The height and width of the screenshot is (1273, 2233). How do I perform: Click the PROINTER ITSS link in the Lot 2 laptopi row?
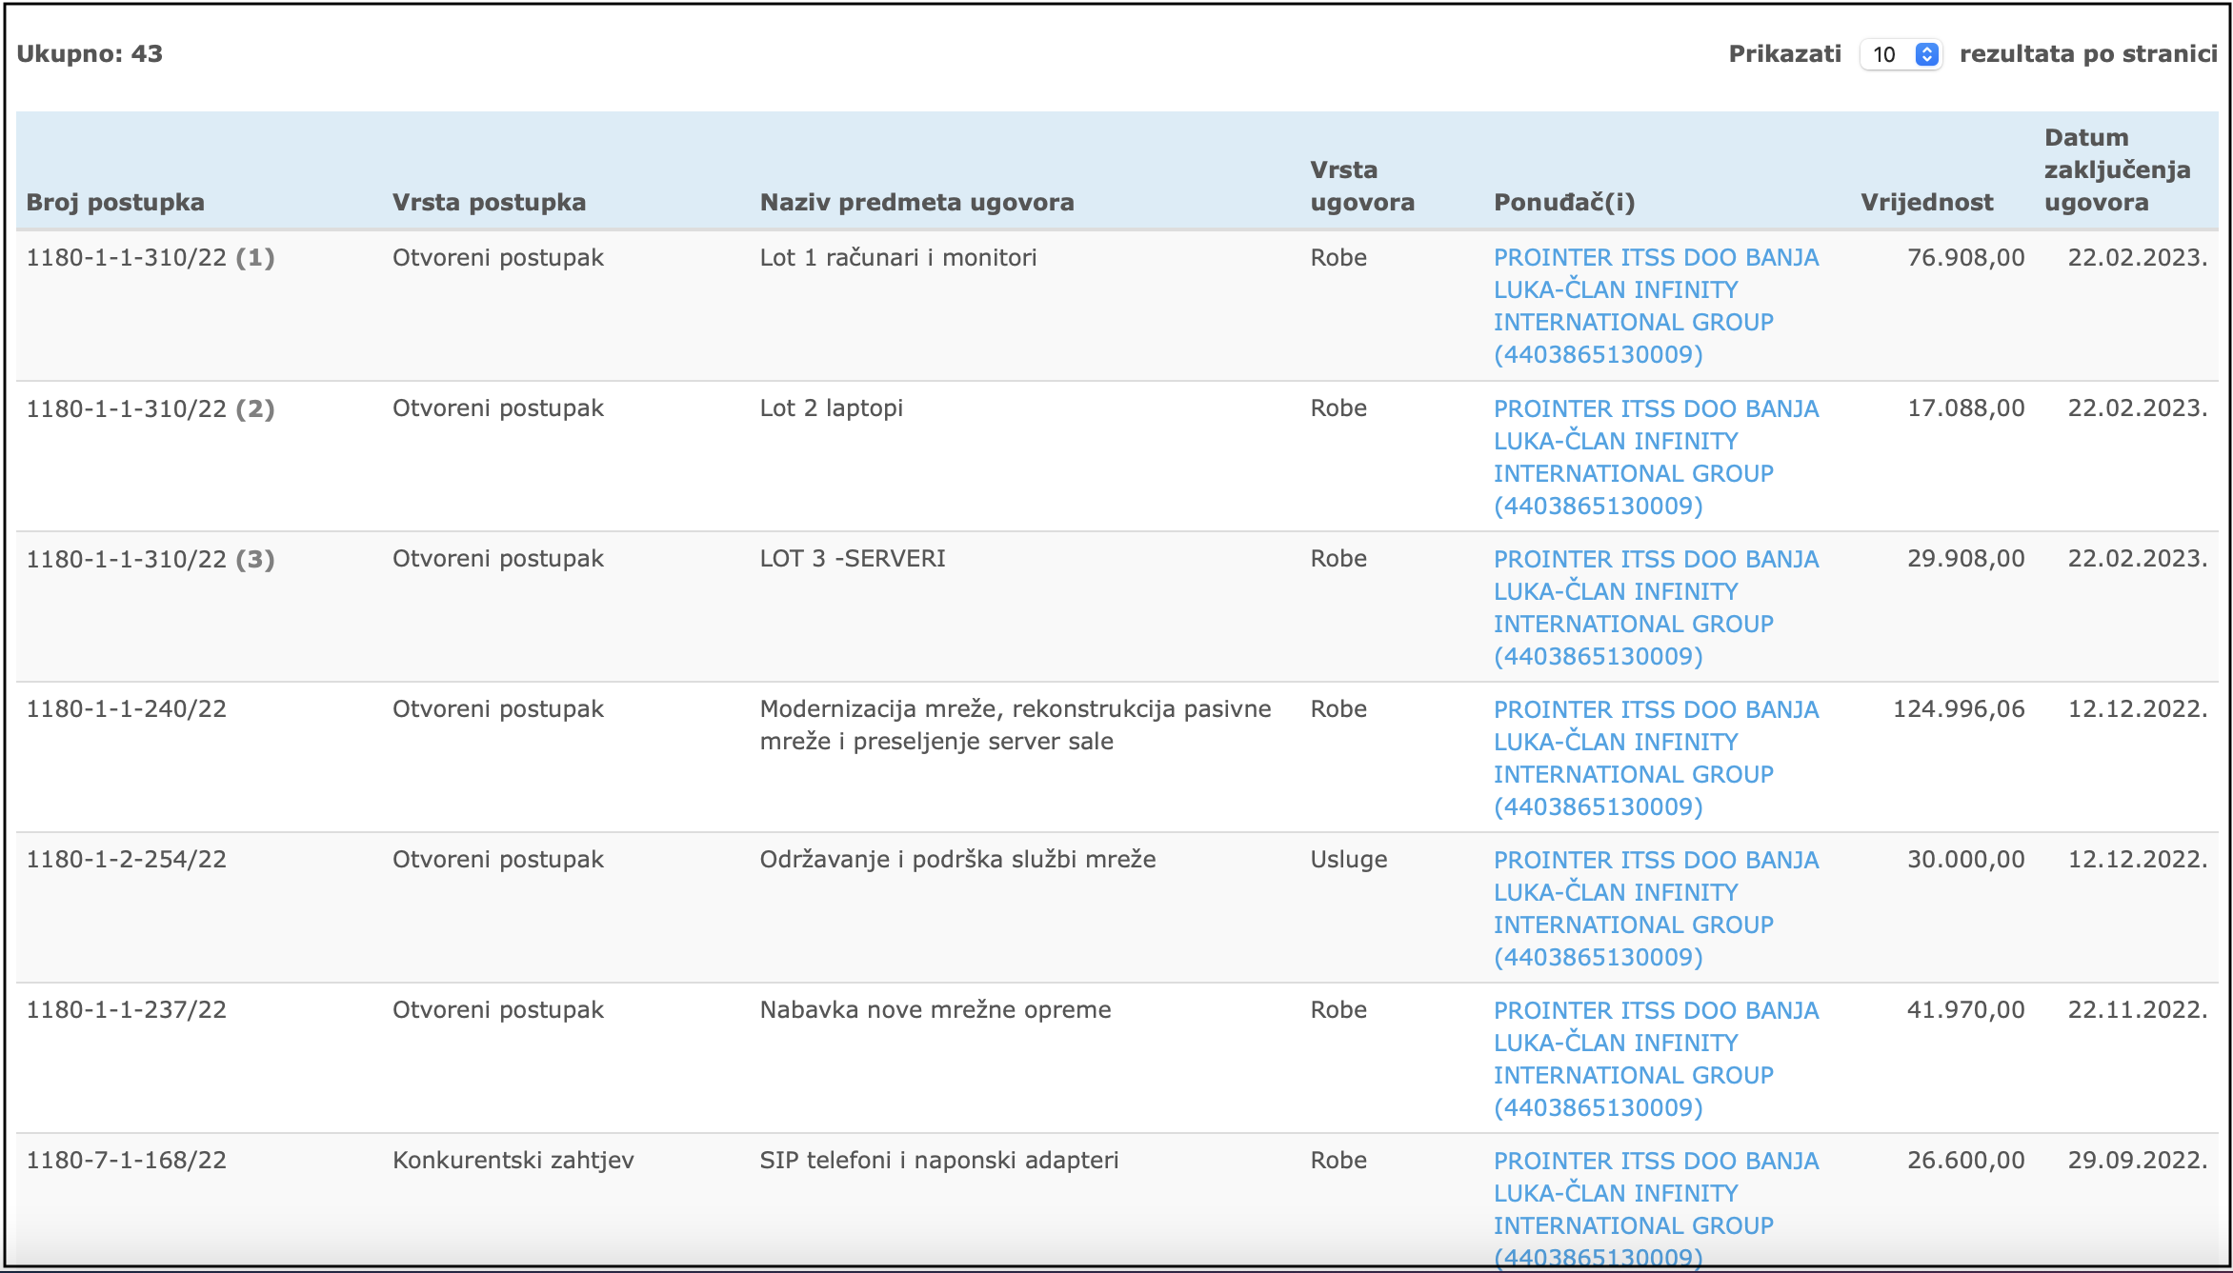point(1656,457)
